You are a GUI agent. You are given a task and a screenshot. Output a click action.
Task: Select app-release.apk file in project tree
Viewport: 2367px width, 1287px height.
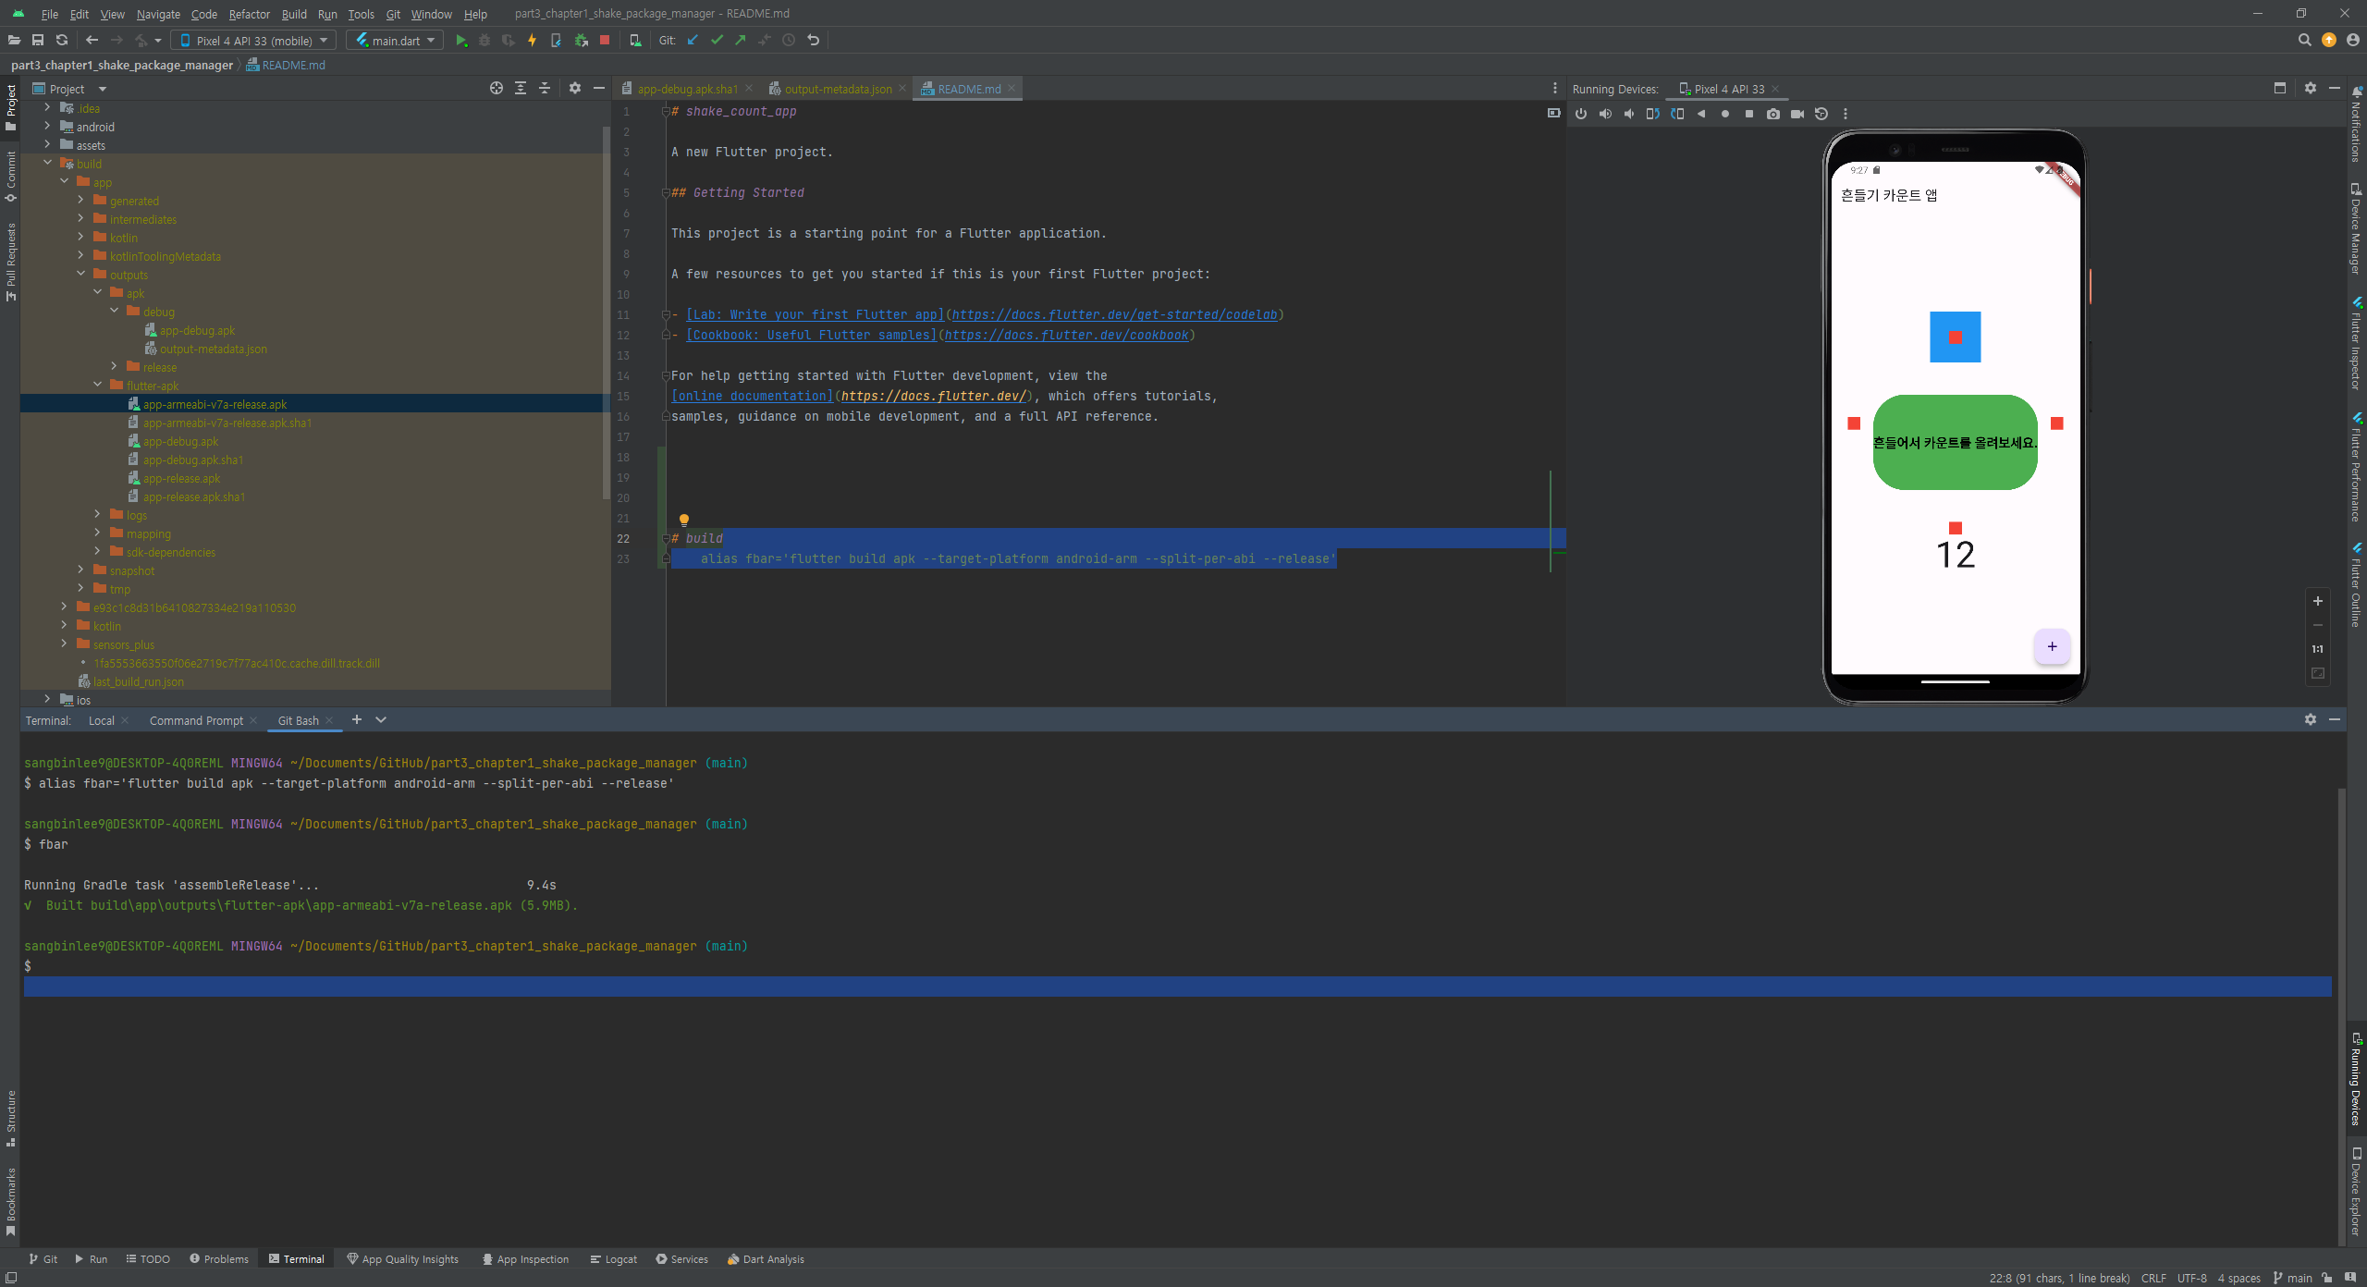click(x=181, y=478)
